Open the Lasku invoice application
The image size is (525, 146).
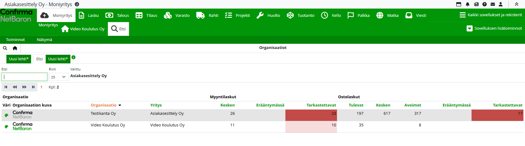pyautogui.click(x=89, y=15)
